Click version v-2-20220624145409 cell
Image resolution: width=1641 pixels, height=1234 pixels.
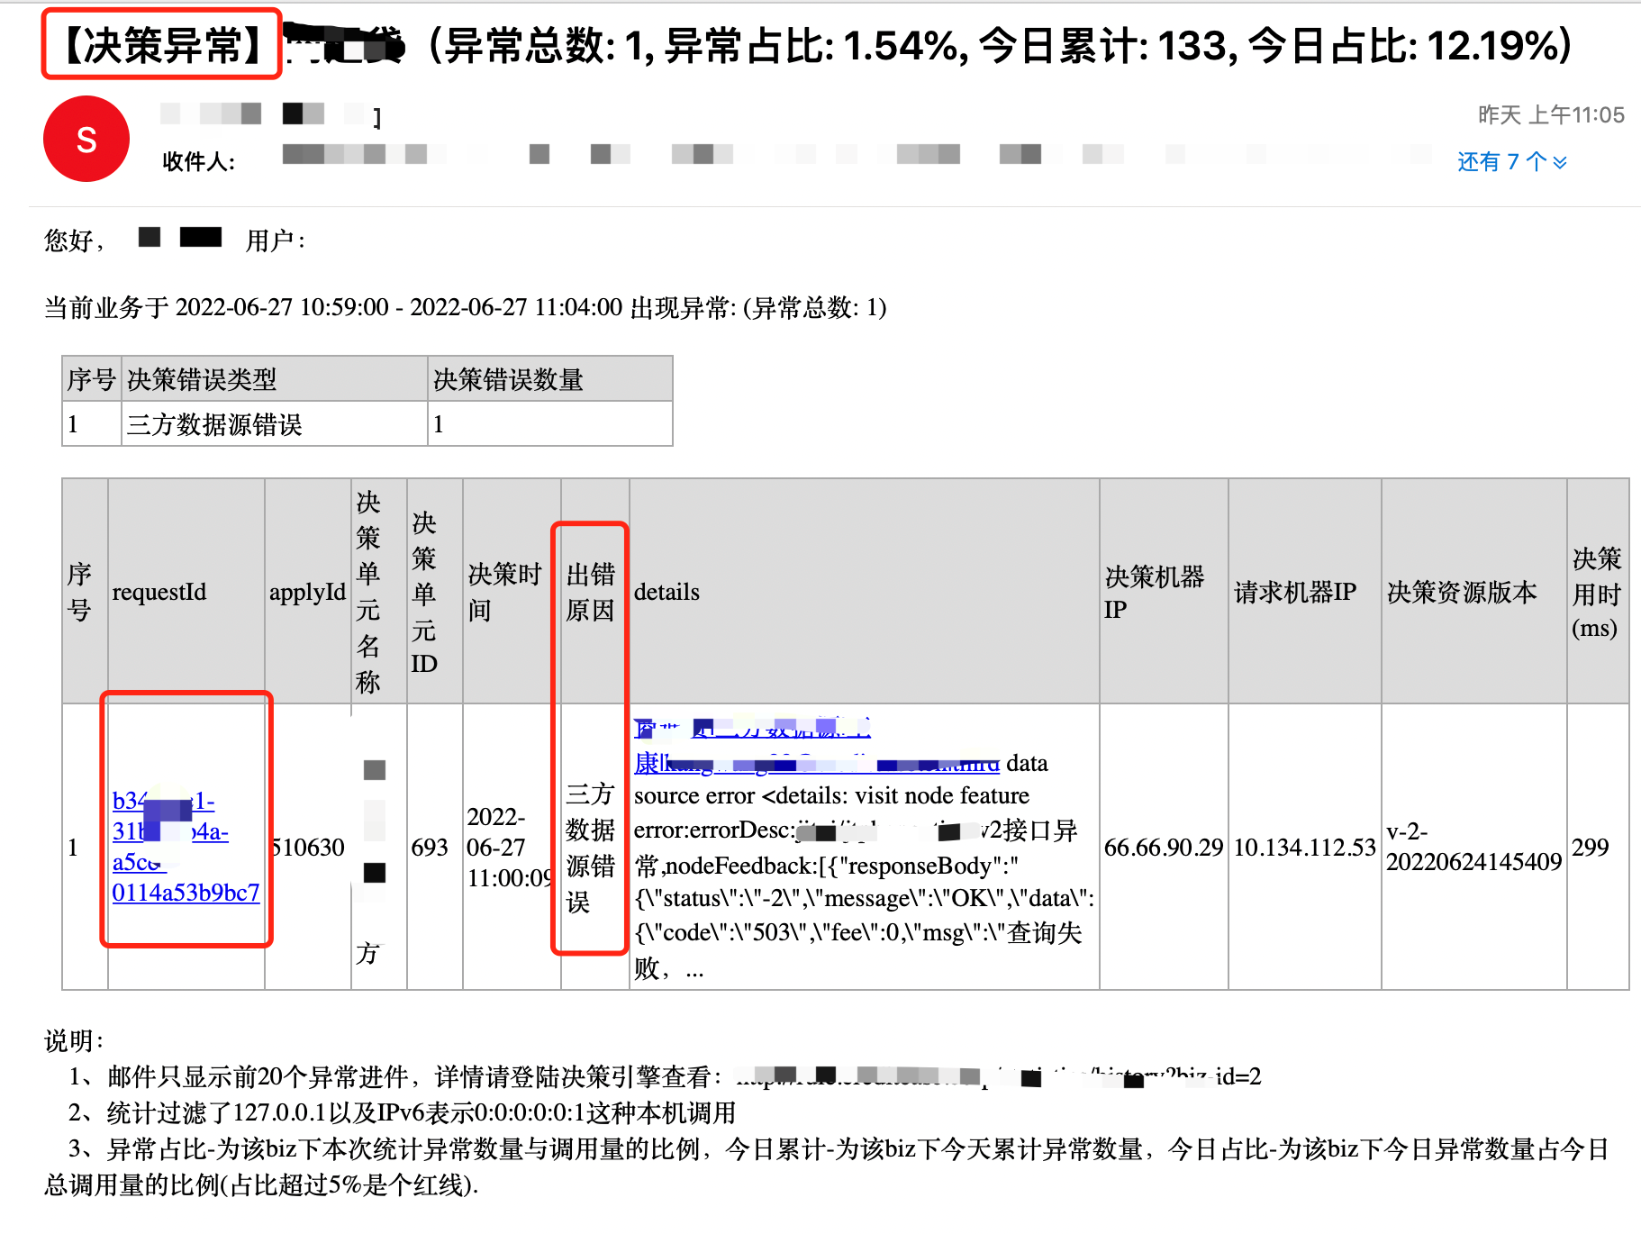tap(1473, 847)
